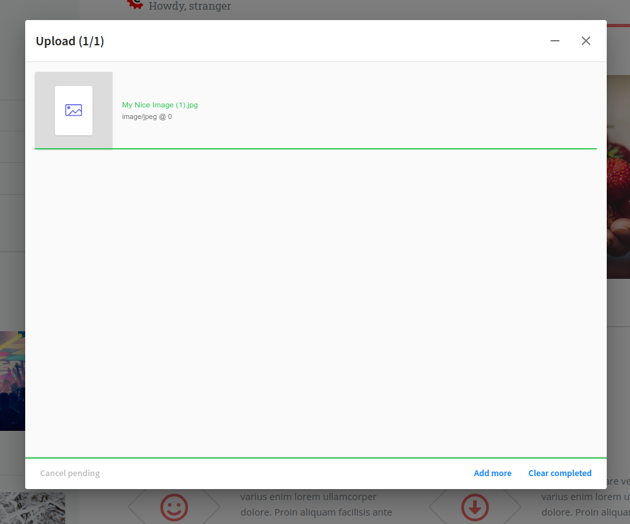
Task: Minimize the Upload dialog
Action: point(555,41)
